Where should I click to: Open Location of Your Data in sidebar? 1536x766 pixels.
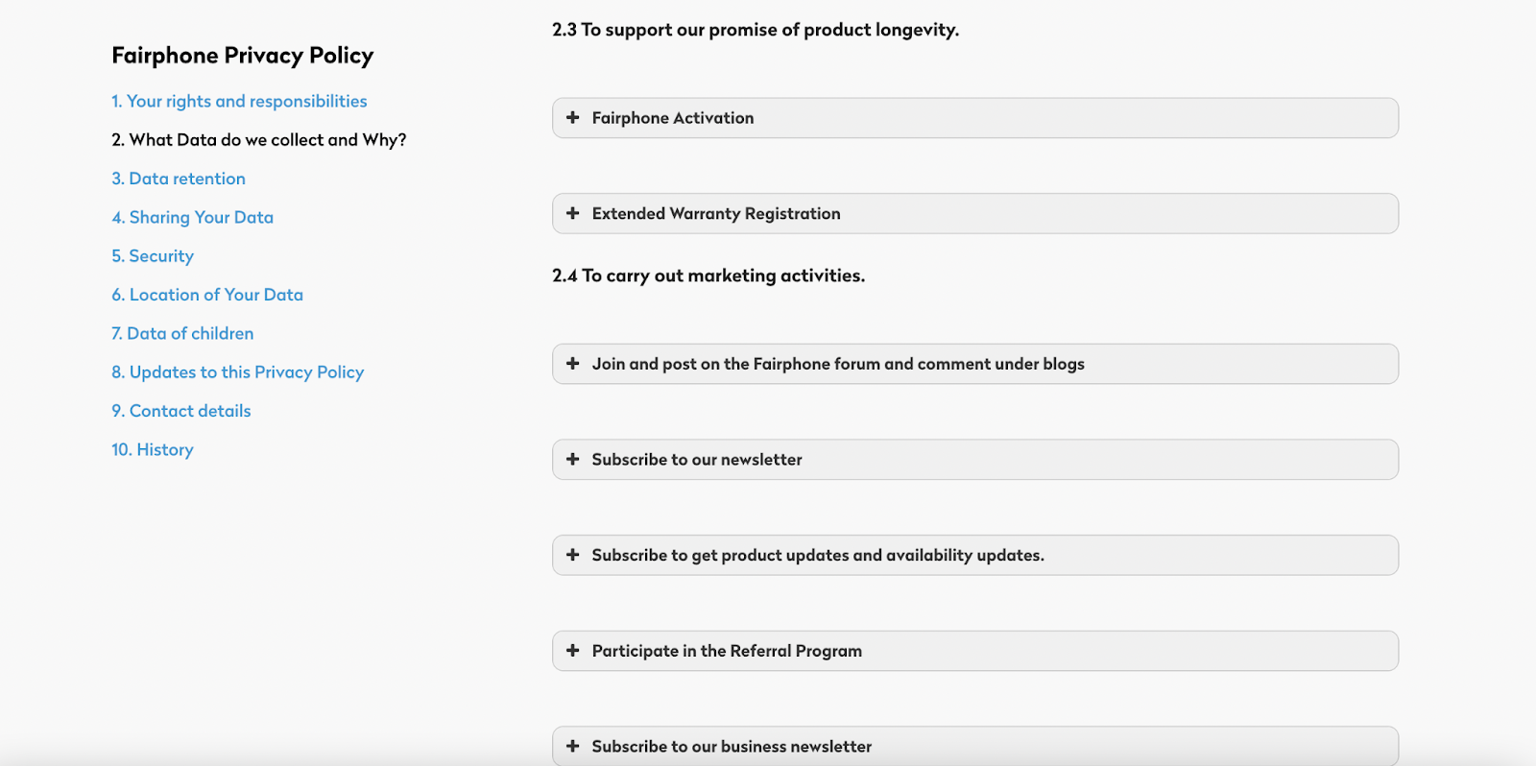point(207,295)
